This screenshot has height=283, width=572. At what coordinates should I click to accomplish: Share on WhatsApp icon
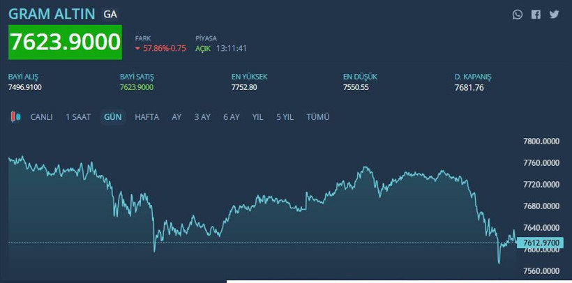point(517,14)
